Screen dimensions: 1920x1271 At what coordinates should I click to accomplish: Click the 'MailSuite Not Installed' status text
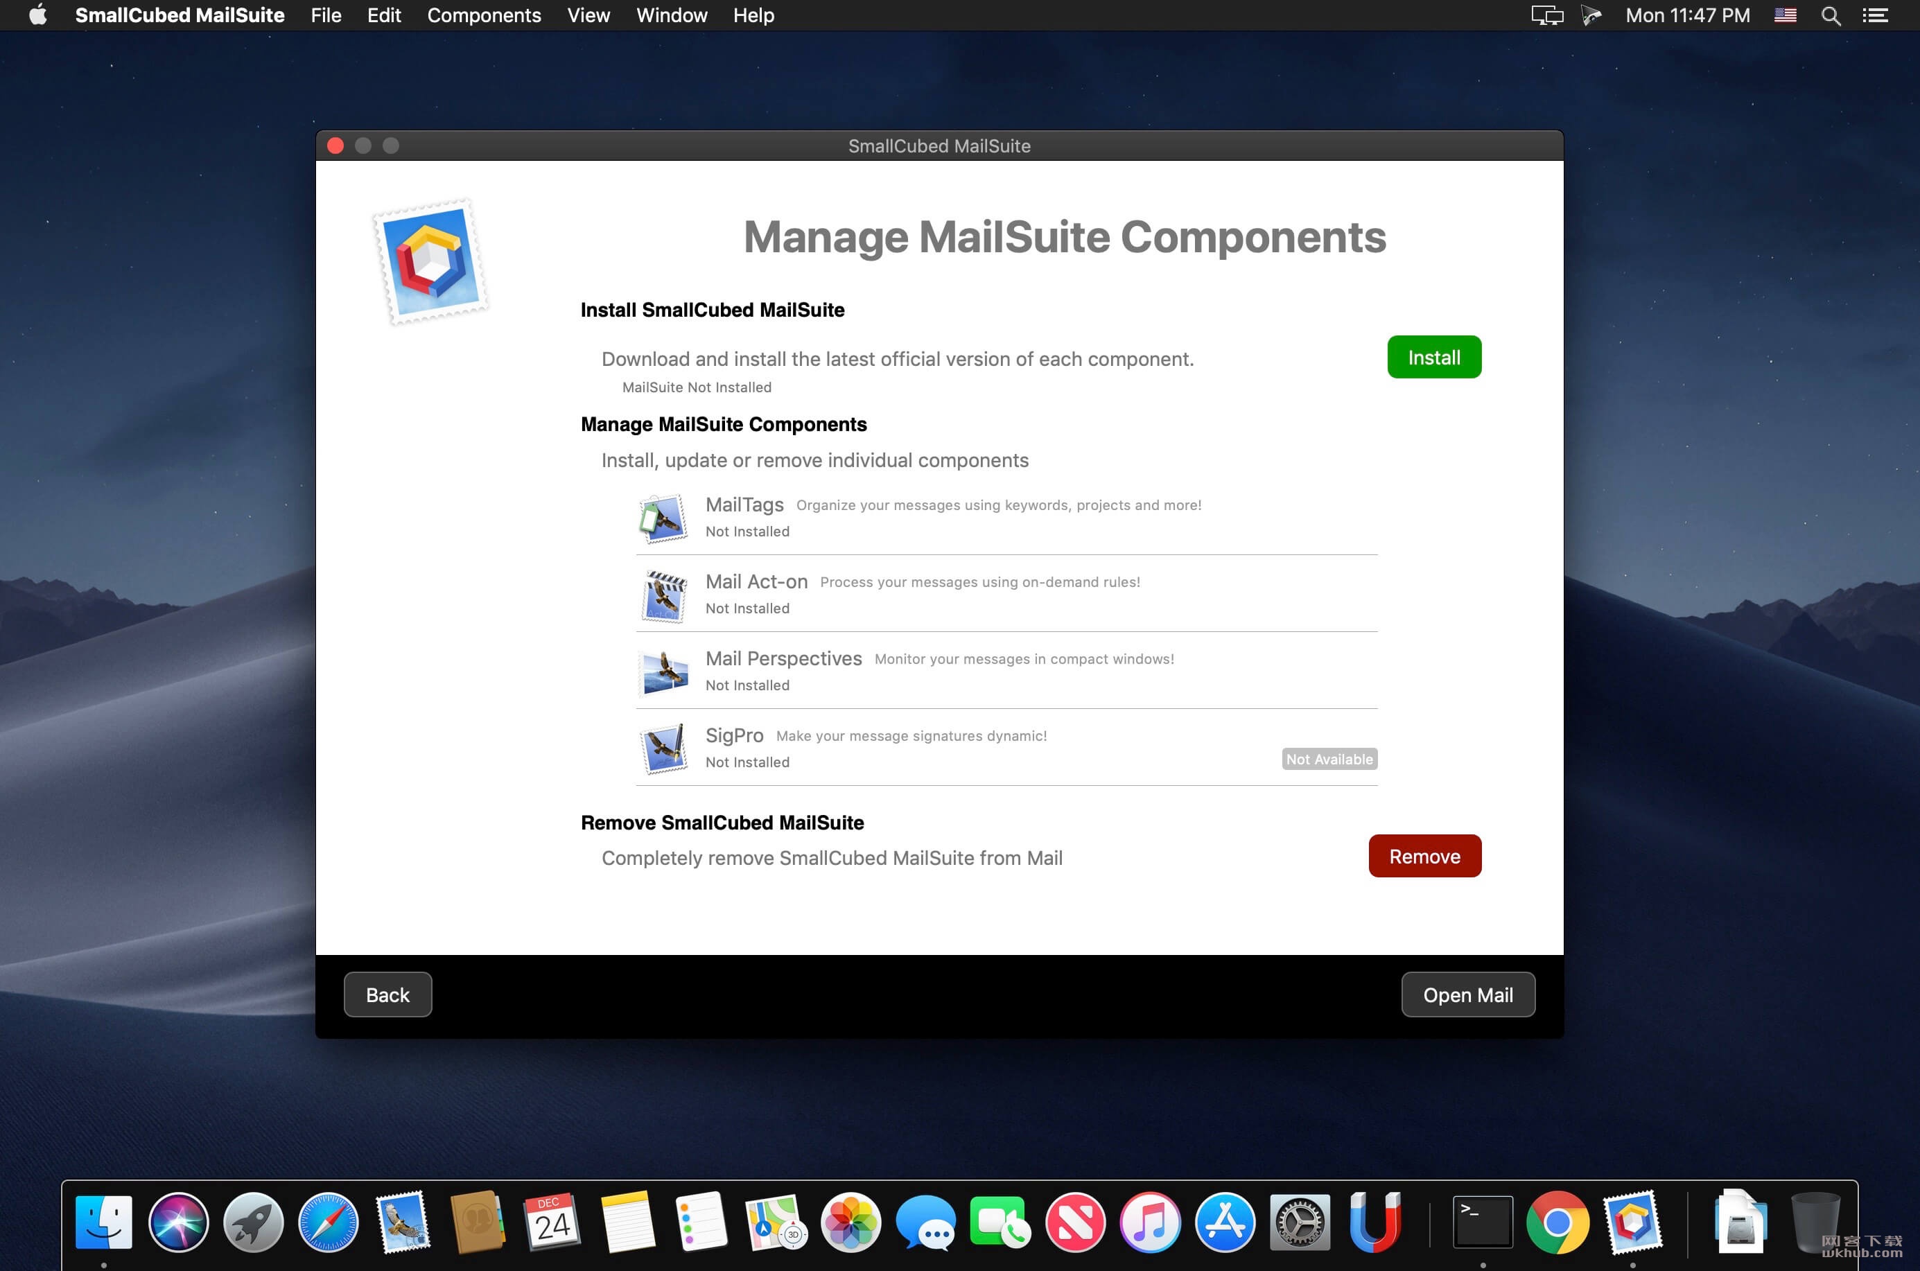click(x=697, y=387)
